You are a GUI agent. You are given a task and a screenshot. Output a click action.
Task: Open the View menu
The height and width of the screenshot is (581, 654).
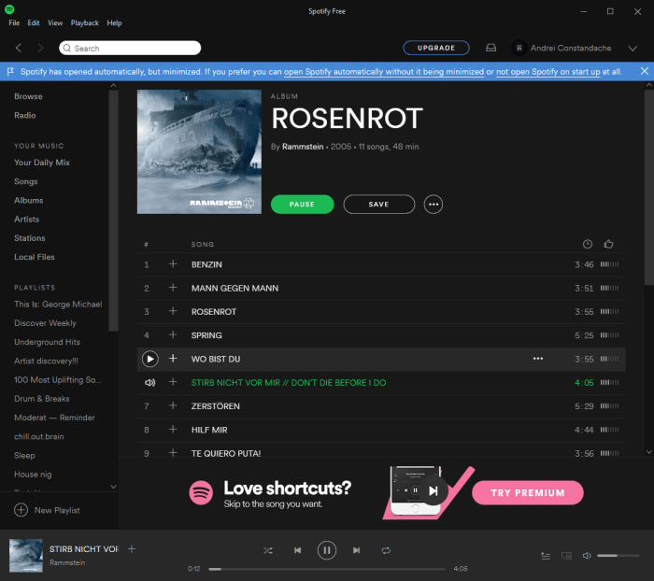(55, 23)
